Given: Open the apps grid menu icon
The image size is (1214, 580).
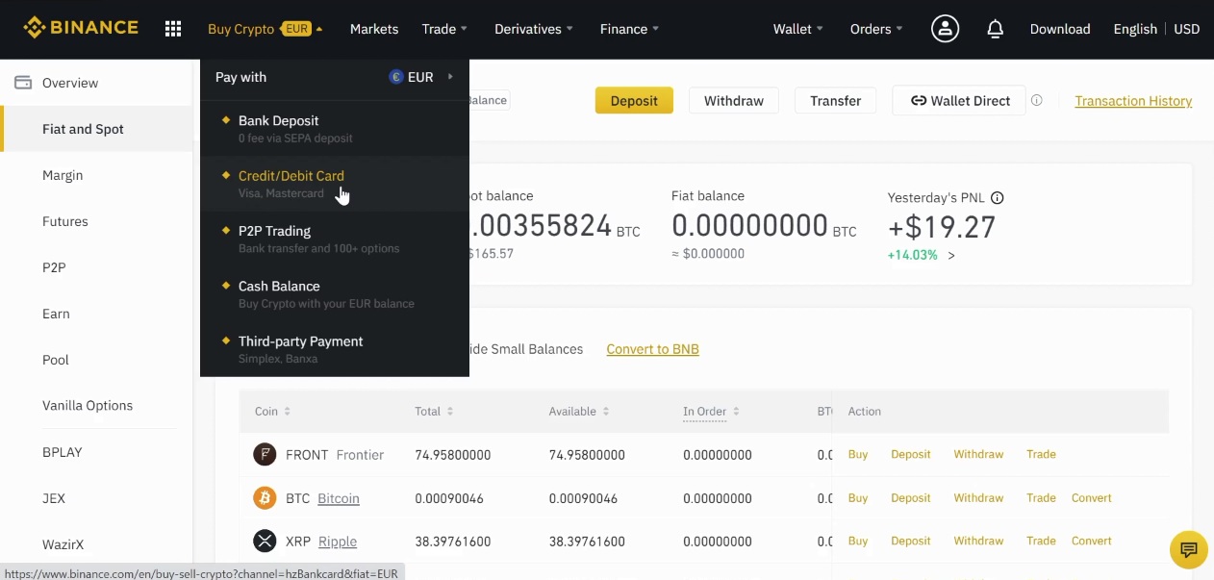Looking at the screenshot, I should click(173, 29).
